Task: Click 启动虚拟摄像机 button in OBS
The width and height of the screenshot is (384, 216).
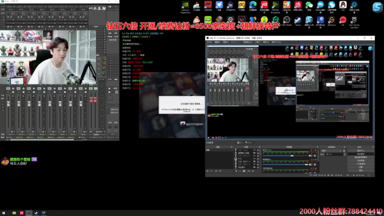Action: (361, 157)
